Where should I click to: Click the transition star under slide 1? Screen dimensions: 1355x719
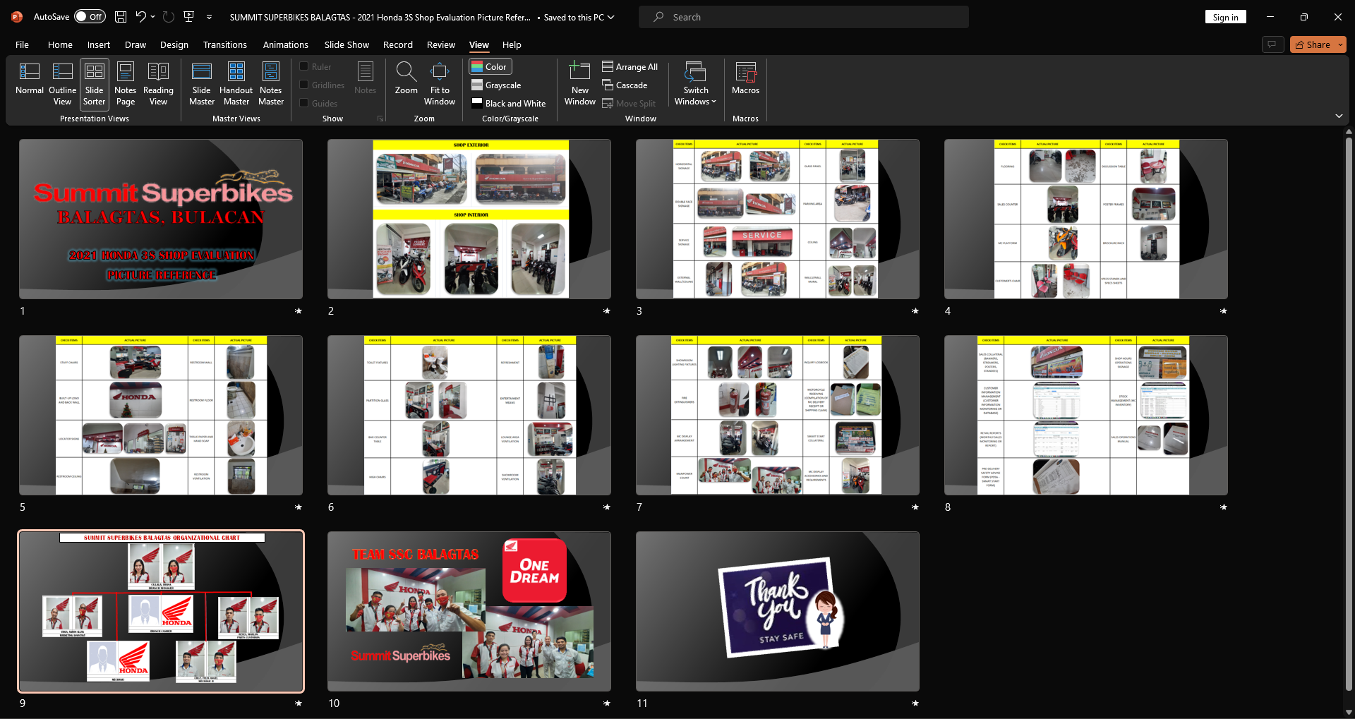pos(299,310)
